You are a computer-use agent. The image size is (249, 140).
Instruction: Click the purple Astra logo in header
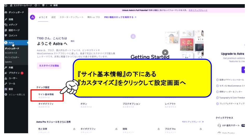pyautogui.click(x=33, y=17)
